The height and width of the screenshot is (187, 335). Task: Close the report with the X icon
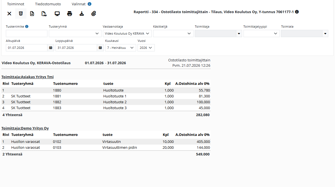(x=9, y=13)
